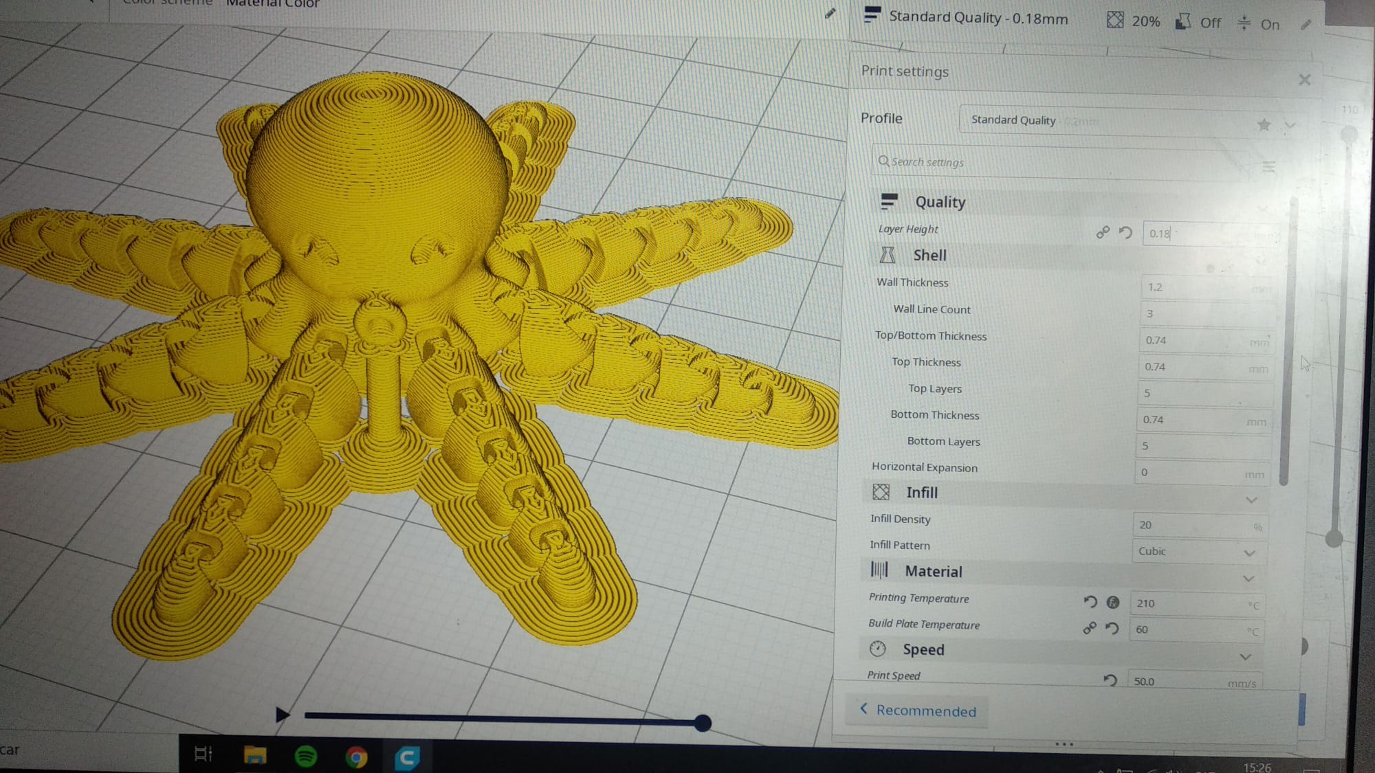
Task: Click the profile favorite star icon
Action: [1264, 124]
